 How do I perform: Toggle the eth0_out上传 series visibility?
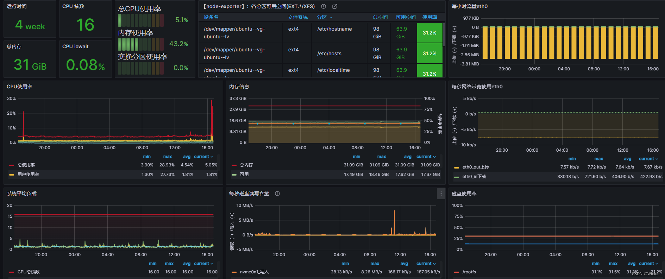pos(476,167)
